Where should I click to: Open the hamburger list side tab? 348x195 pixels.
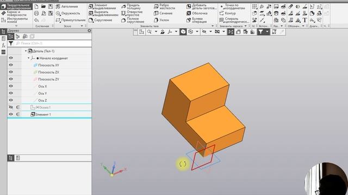(3, 52)
